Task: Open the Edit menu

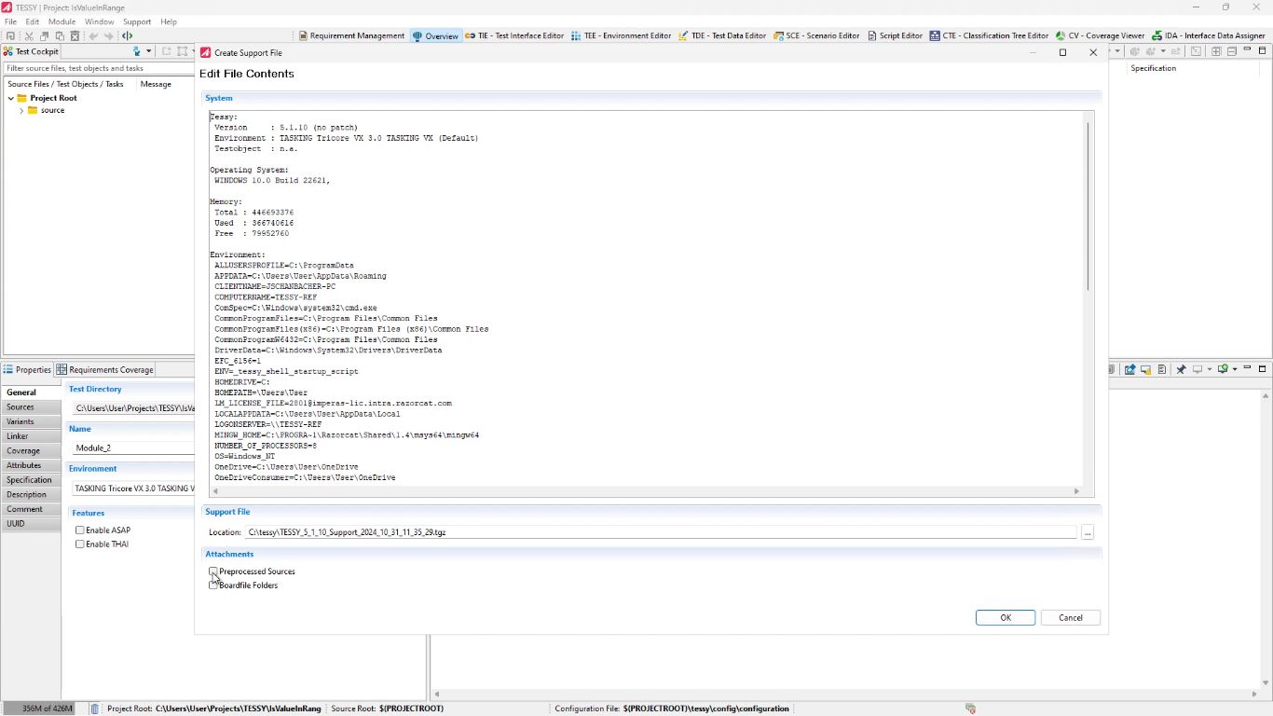Action: coord(33,21)
